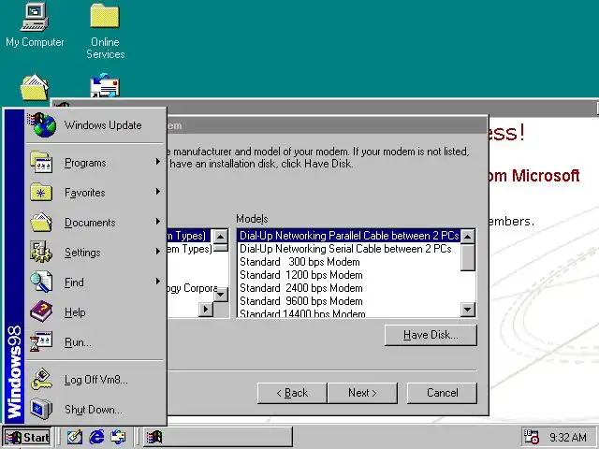Viewport: 599px width, 449px height.
Task: Choose Shut Down... in Start menu
Action: tap(95, 410)
